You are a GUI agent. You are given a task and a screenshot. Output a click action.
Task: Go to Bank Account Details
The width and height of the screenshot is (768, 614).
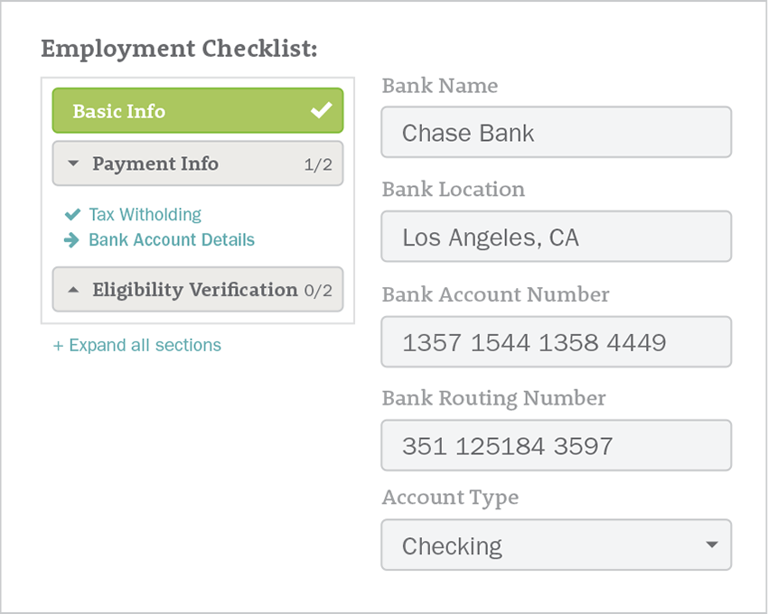click(x=172, y=240)
